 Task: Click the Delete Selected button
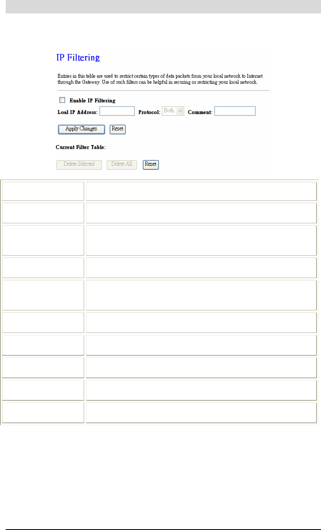click(x=79, y=164)
